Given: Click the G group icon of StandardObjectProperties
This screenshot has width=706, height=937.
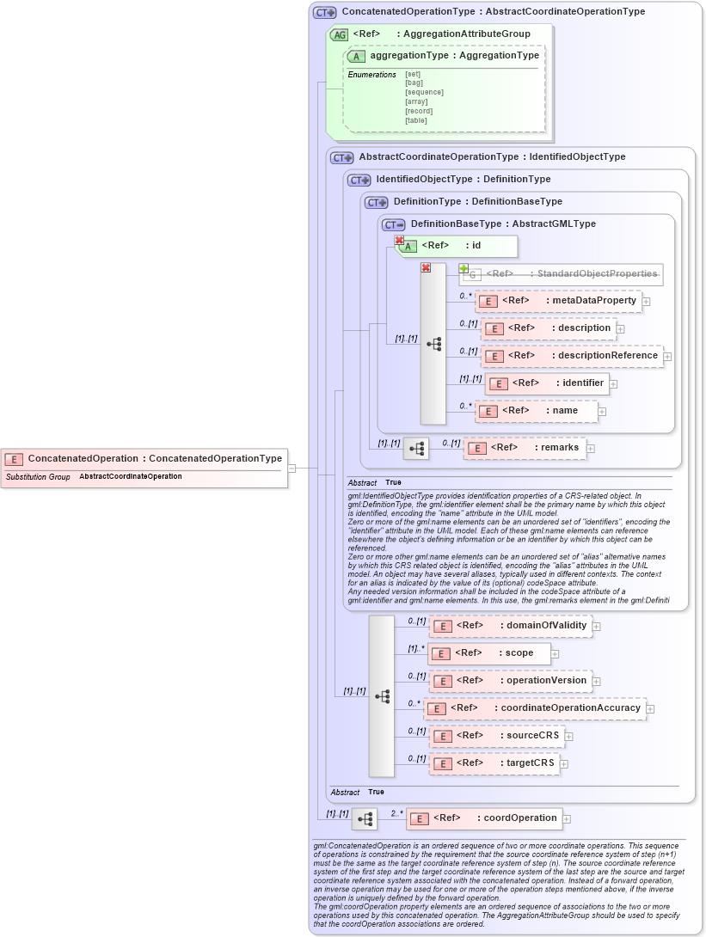Looking at the screenshot, I should coord(472,275).
